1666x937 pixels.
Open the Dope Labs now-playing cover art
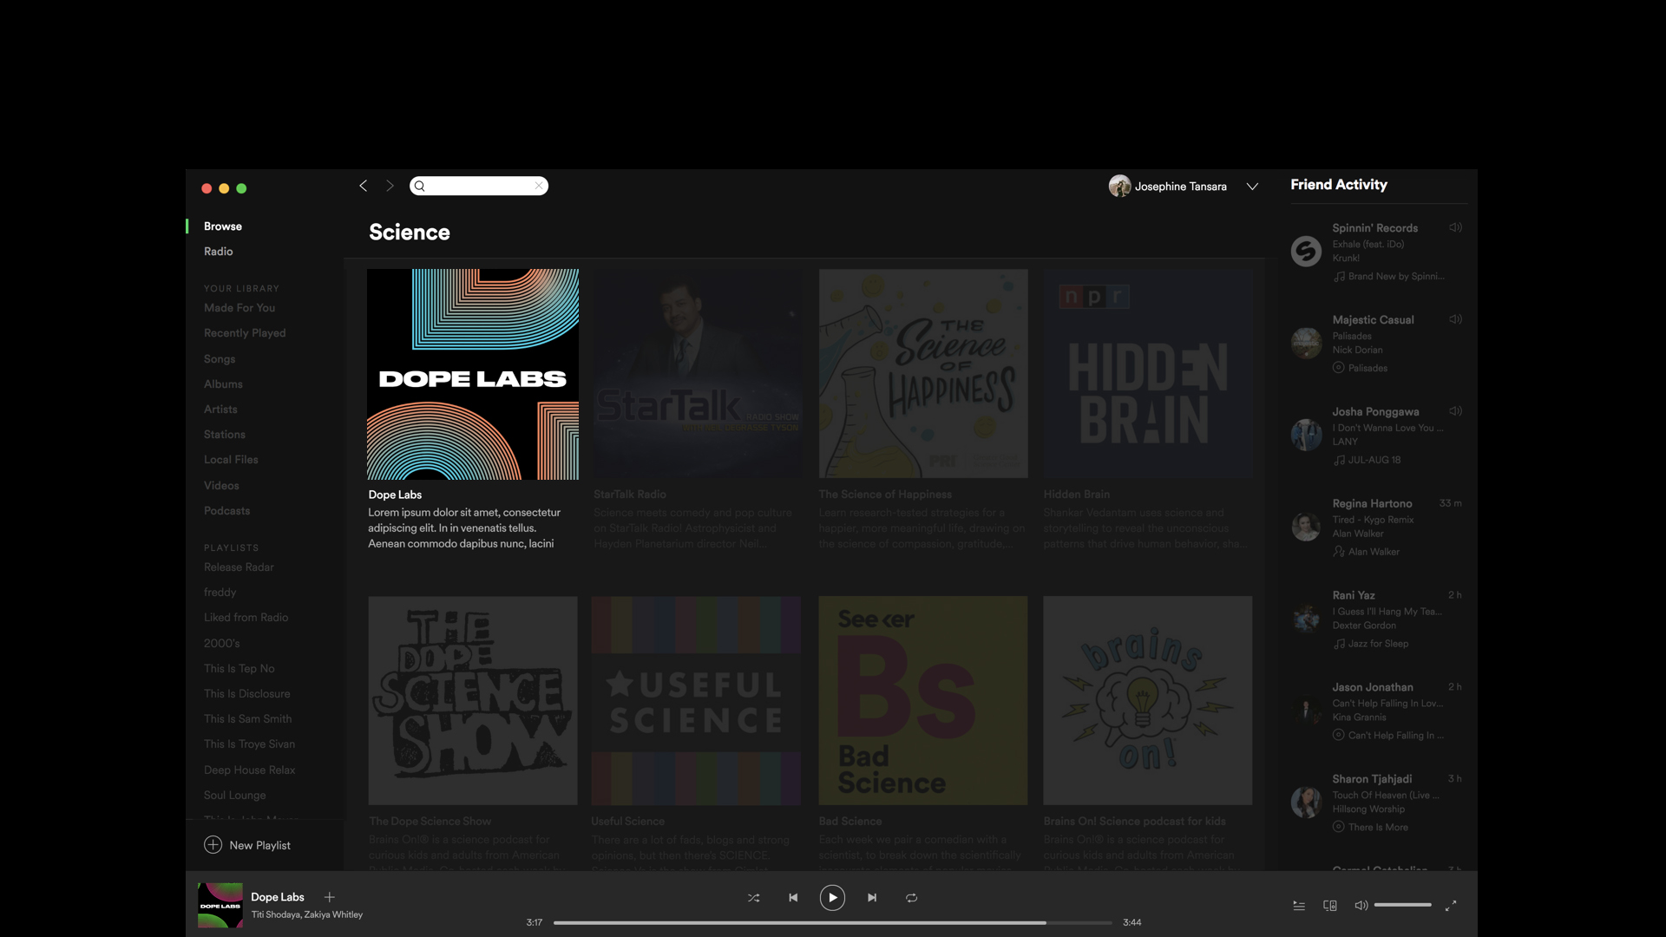tap(220, 906)
